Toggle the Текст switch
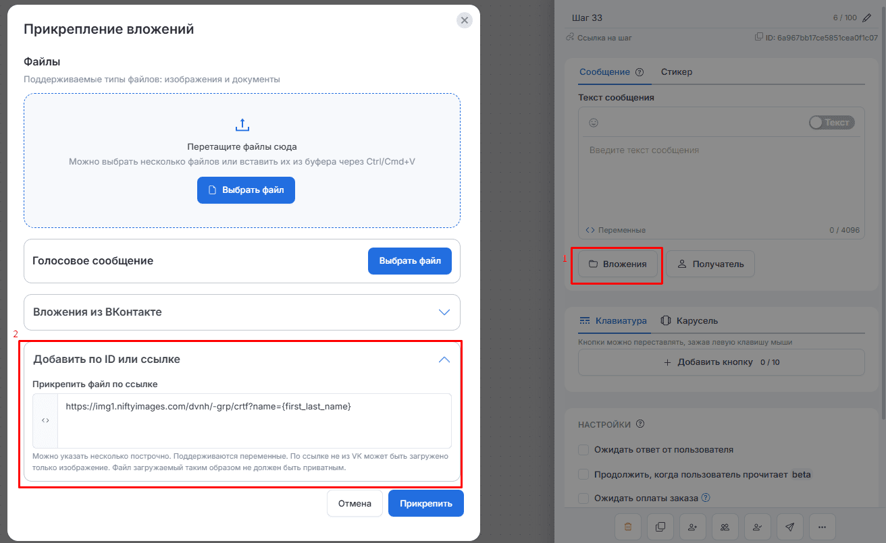The image size is (886, 543). pos(832,123)
